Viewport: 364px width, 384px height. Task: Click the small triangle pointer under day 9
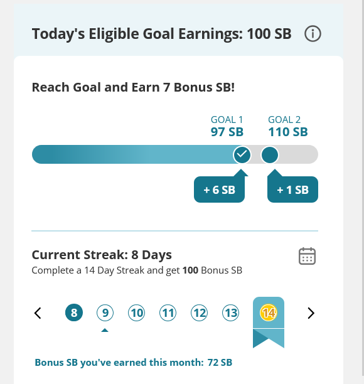tap(105, 330)
